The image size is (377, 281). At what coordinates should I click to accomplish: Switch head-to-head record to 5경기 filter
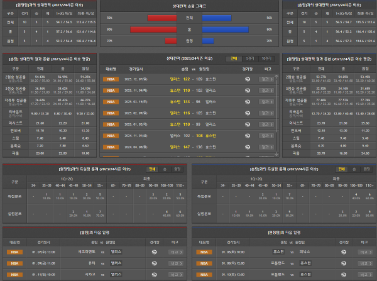coord(249,58)
